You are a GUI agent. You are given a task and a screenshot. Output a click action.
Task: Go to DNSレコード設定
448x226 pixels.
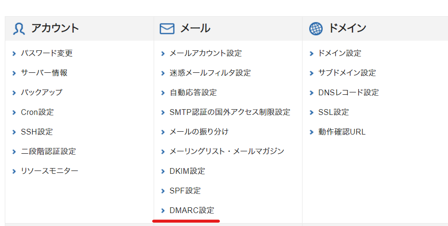point(348,92)
